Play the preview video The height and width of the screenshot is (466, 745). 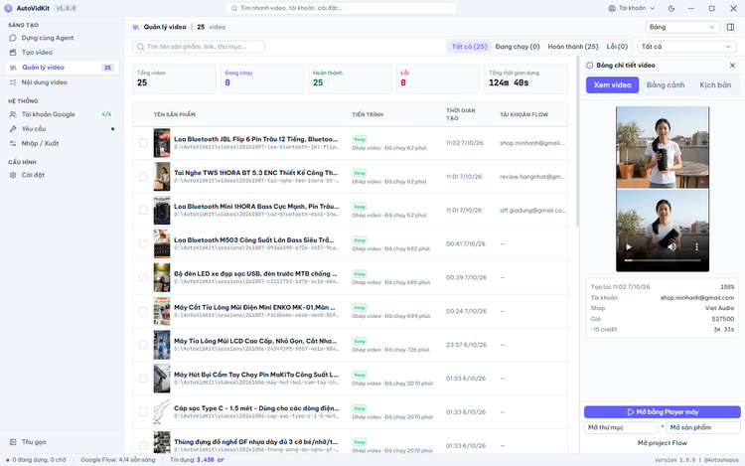629,247
